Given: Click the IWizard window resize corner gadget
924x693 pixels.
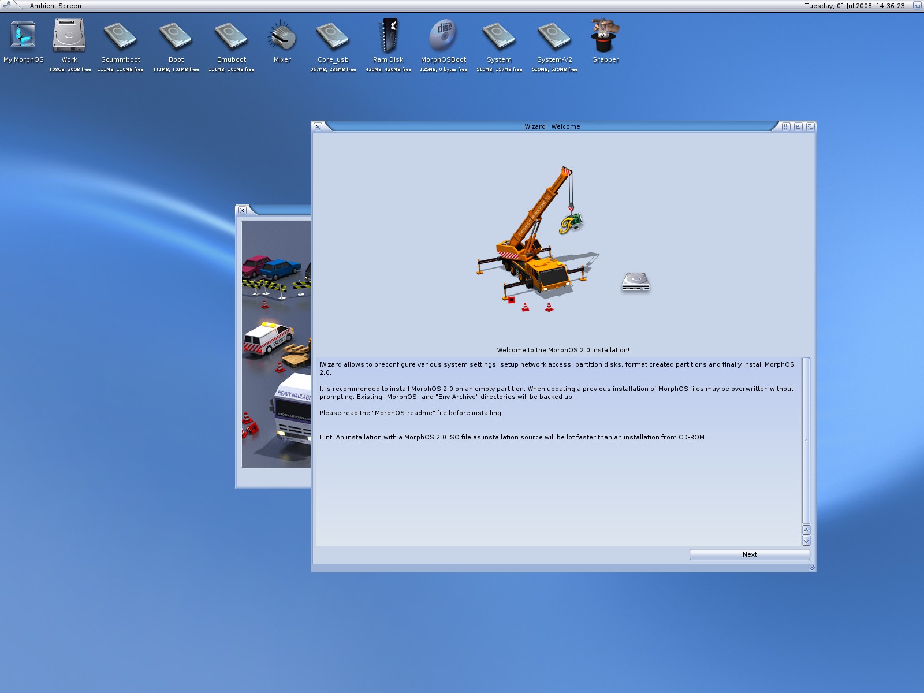Looking at the screenshot, I should click(812, 568).
